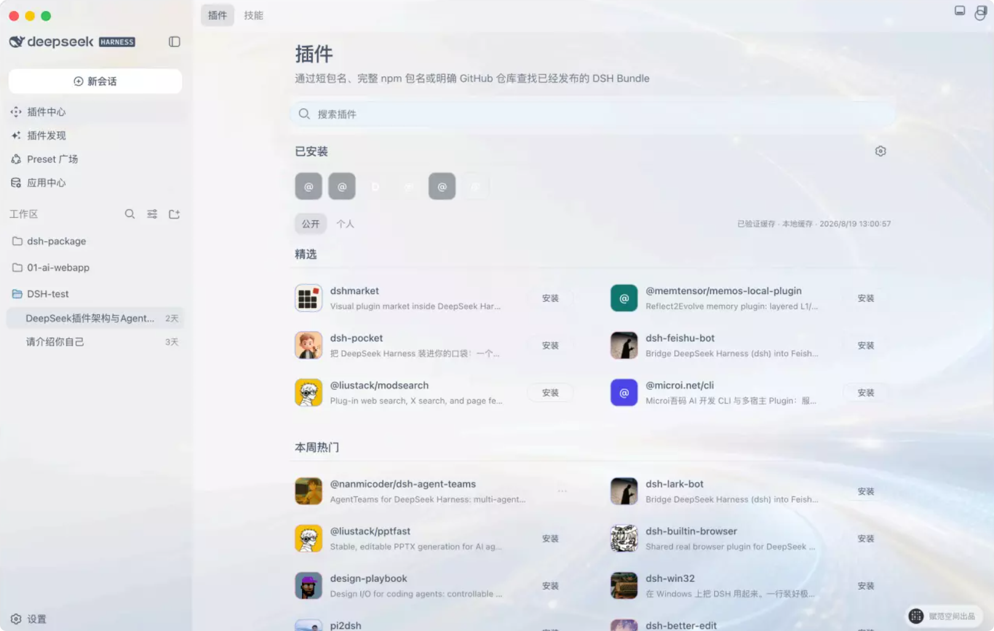Viewport: 994px width, 631px height.
Task: Open the workspace filter settings icon
Action: 152,214
